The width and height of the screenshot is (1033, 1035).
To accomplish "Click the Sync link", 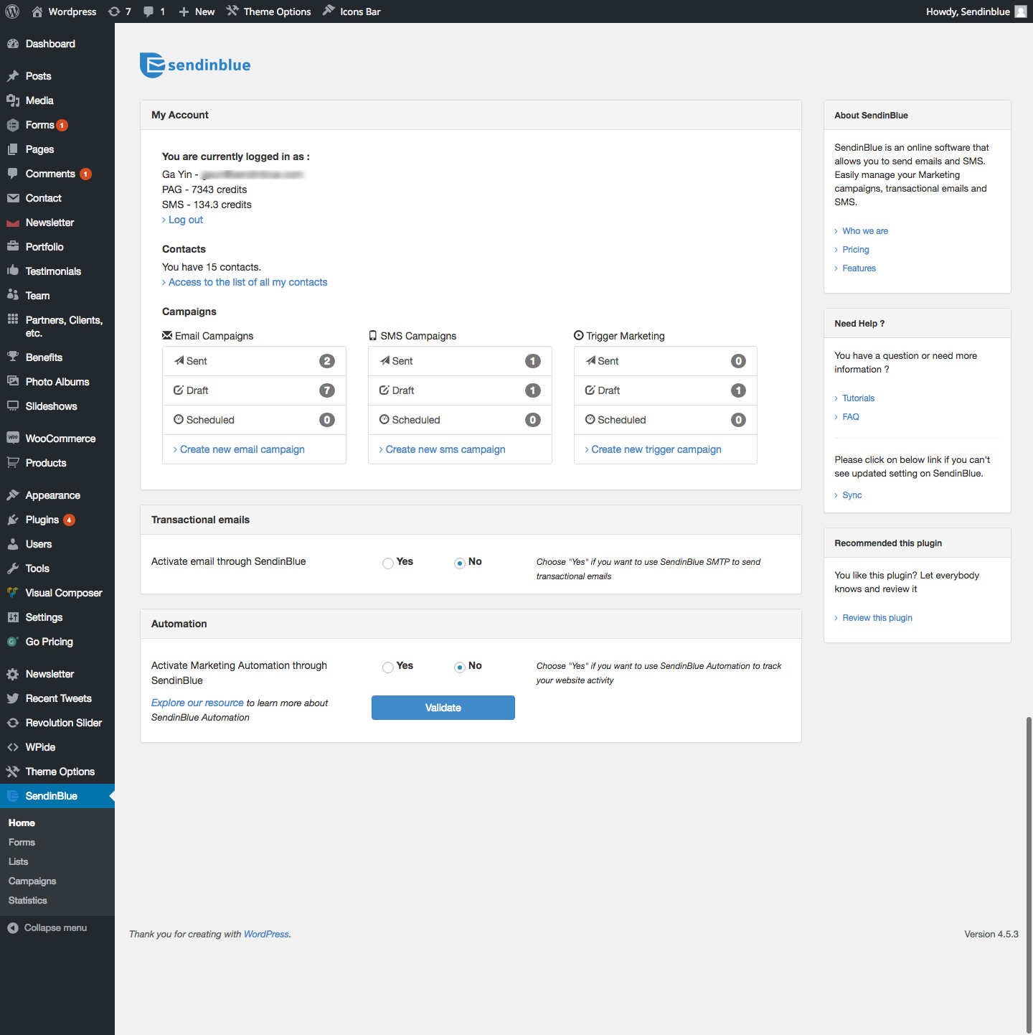I will (x=852, y=495).
